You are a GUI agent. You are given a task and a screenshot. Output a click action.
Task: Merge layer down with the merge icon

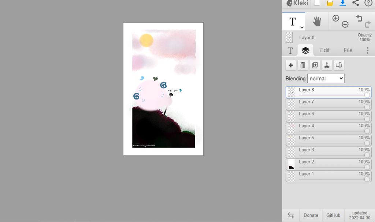[x=327, y=65]
